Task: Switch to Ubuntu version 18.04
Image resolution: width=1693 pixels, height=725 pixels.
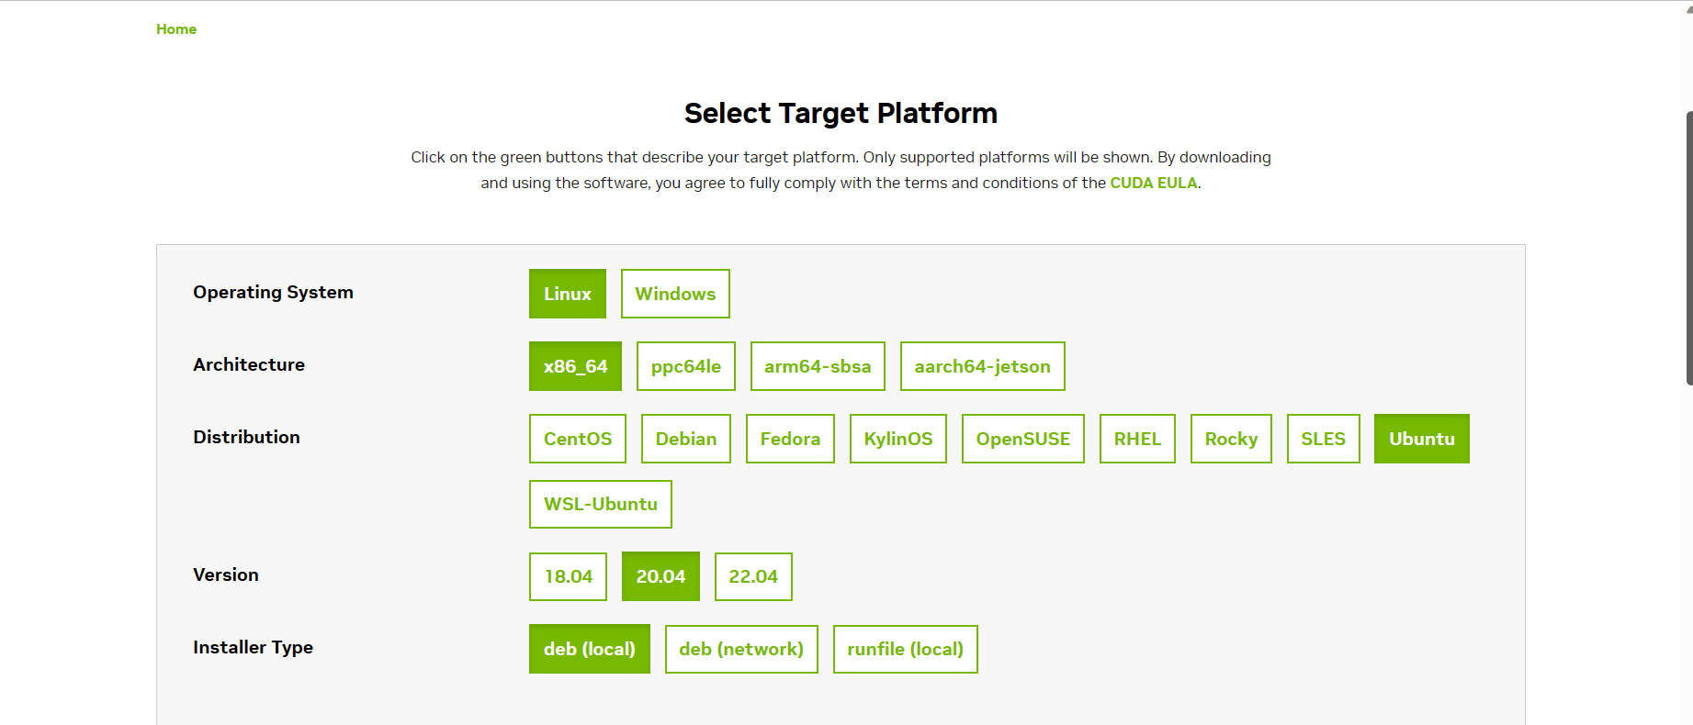Action: 568,576
